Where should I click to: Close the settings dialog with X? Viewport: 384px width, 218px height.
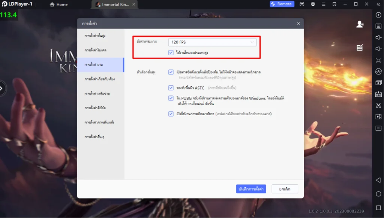[298, 24]
